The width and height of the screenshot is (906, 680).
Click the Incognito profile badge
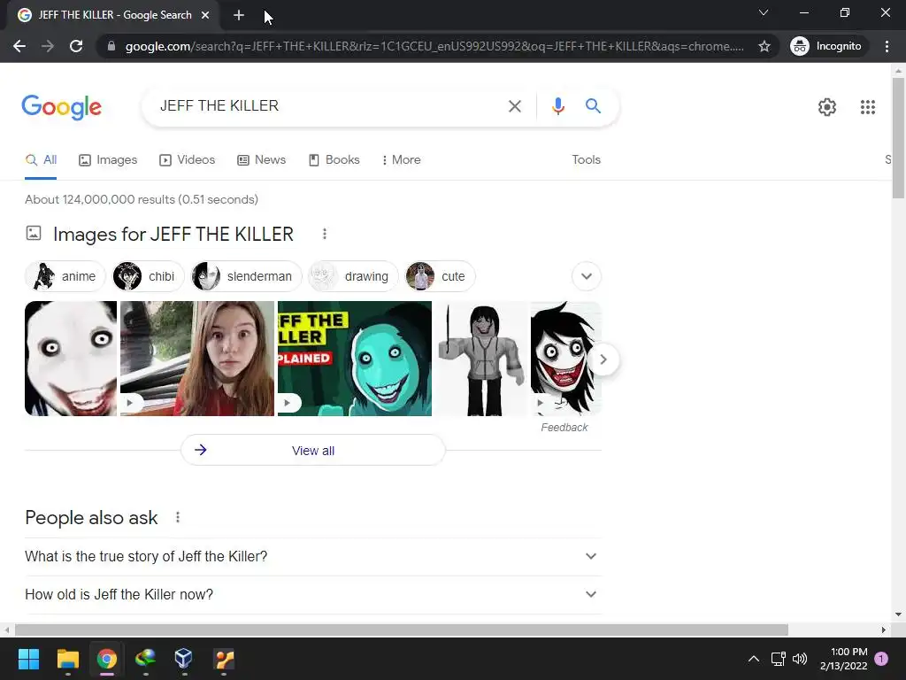click(x=828, y=46)
